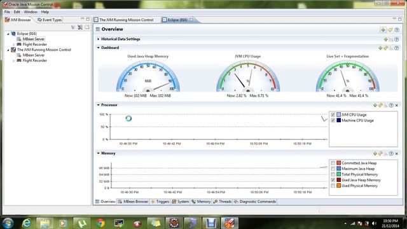
Task: Minimize the JVM Browser view panel
Action: click(x=82, y=19)
